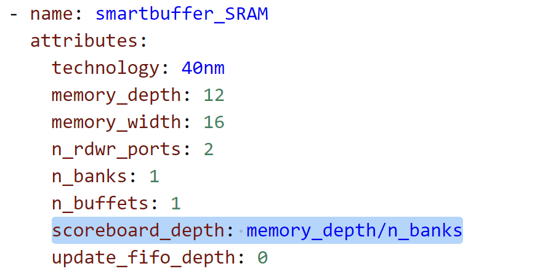Place cursor on the attributes key
This screenshot has width=540, height=274.
coord(84,41)
